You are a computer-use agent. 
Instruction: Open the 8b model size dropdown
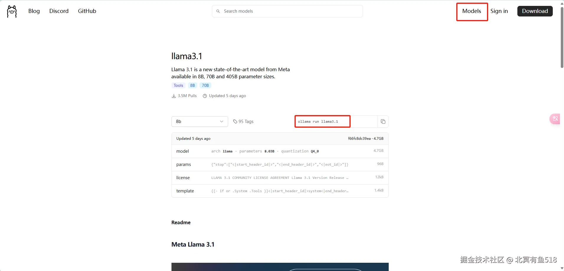pos(200,122)
